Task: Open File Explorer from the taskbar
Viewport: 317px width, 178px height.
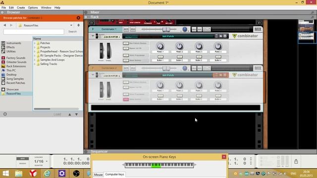Action: (19, 174)
